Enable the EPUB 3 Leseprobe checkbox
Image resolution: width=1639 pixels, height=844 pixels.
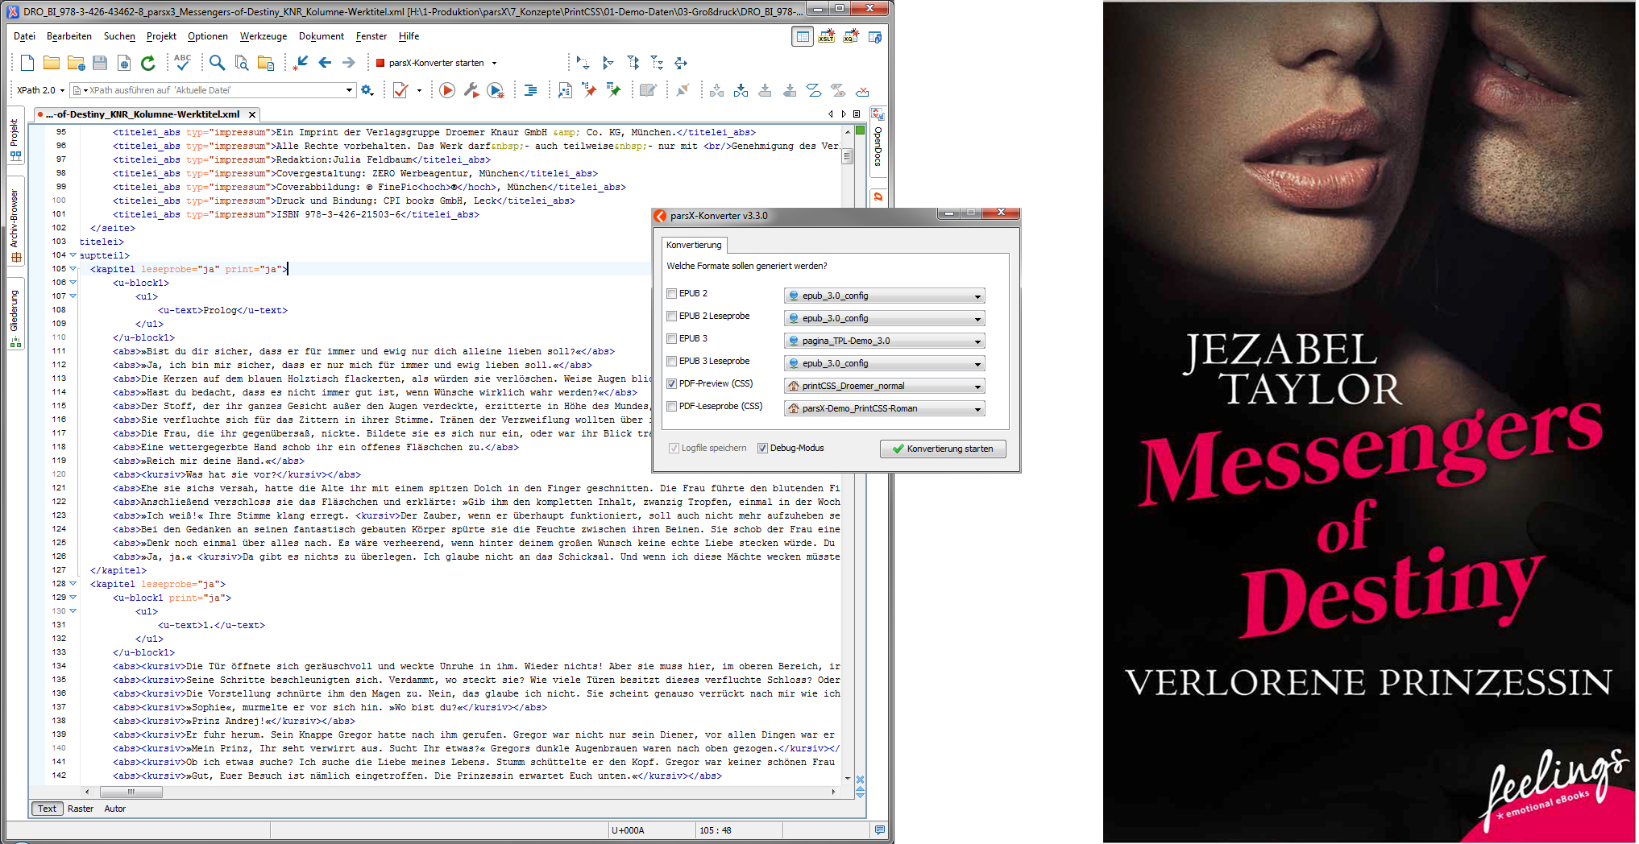click(x=672, y=362)
